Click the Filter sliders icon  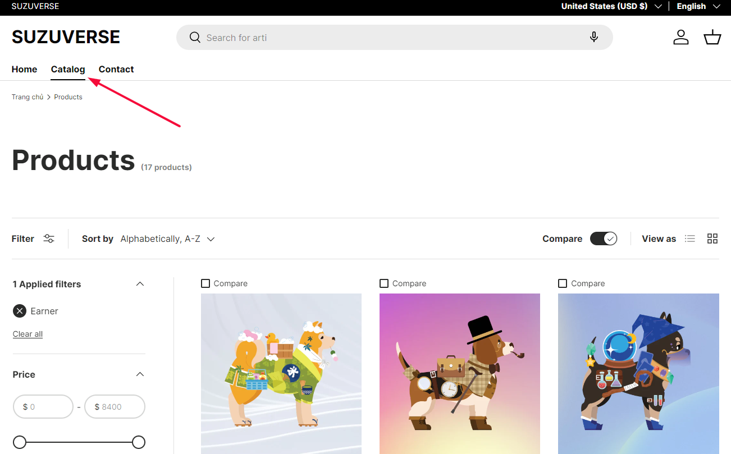click(49, 239)
